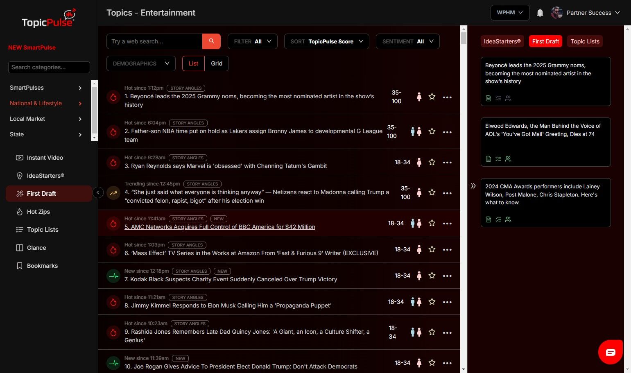Click female demographic icon on Mass Effect topic
Screen dimensions: 631x373
(419, 249)
